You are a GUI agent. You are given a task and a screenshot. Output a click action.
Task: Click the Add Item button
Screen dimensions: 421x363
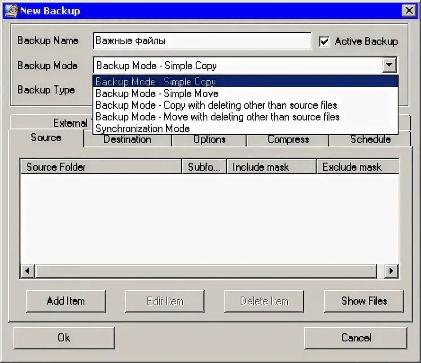click(66, 301)
